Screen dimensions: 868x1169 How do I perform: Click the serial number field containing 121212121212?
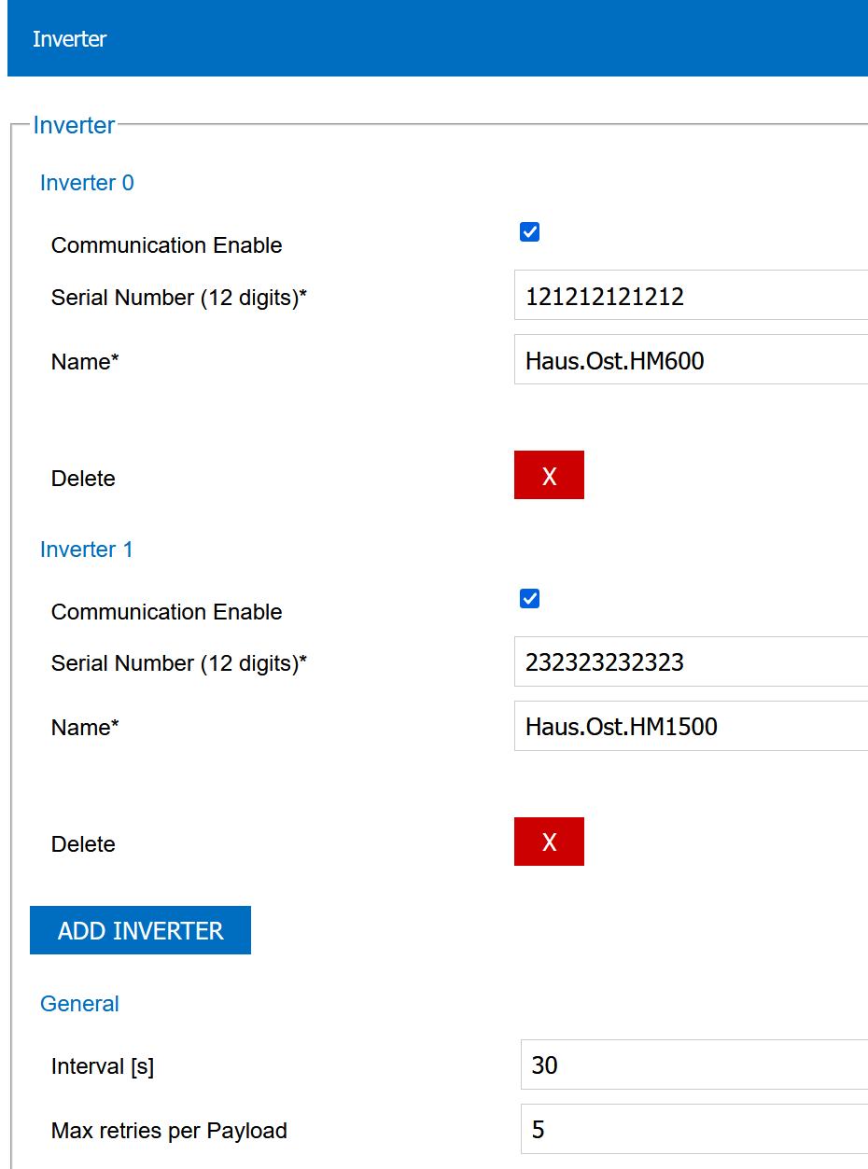[x=691, y=298]
